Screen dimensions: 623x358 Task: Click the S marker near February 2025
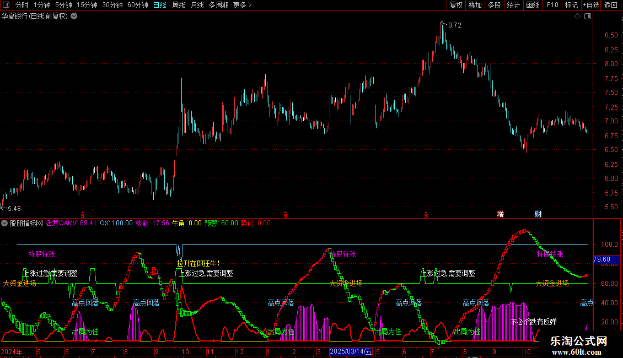[285, 215]
